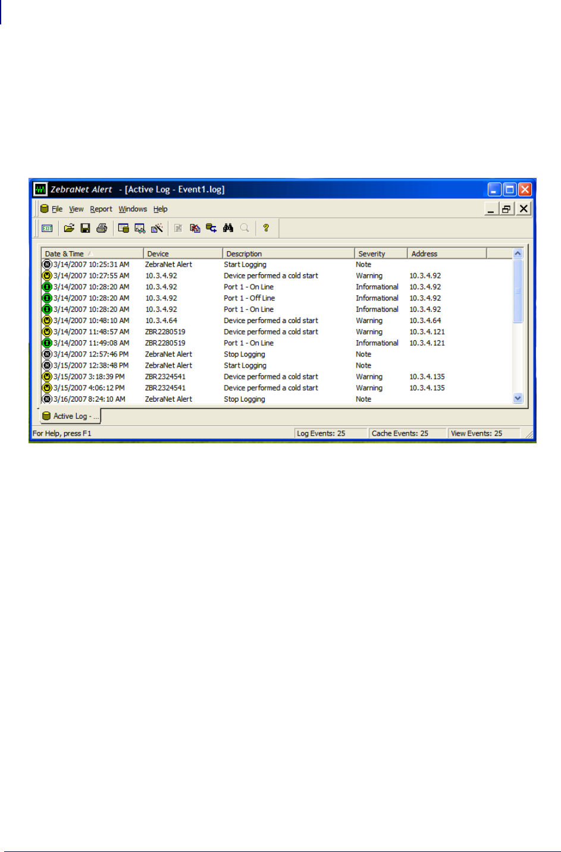
Task: Select the 4:06:12 PM ZBR2324541 event
Action: [277, 388]
